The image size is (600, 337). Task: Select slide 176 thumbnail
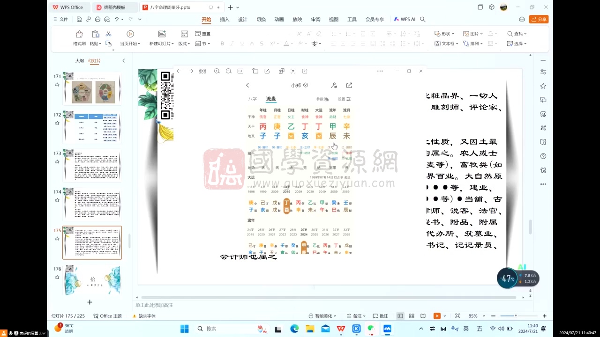tap(92, 281)
